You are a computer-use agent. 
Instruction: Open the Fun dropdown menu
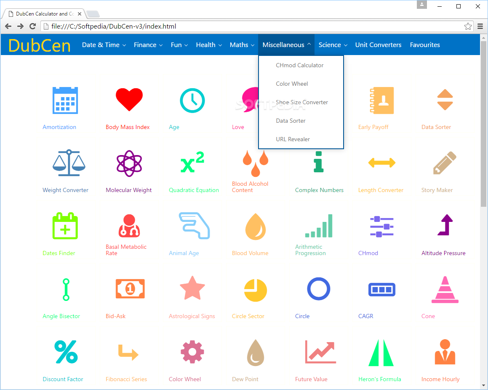coord(179,45)
